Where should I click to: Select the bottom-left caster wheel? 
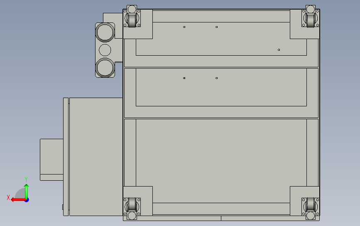point(132,204)
